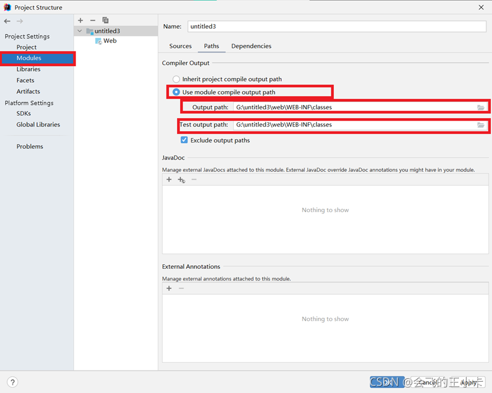Browse folder for Output path

481,108
